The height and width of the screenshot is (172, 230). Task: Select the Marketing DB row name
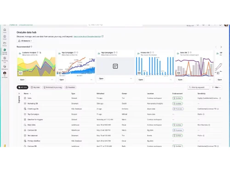33,104
